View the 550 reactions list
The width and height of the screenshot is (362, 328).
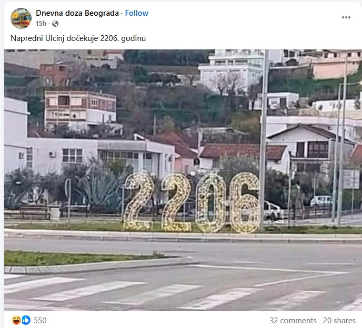40,321
